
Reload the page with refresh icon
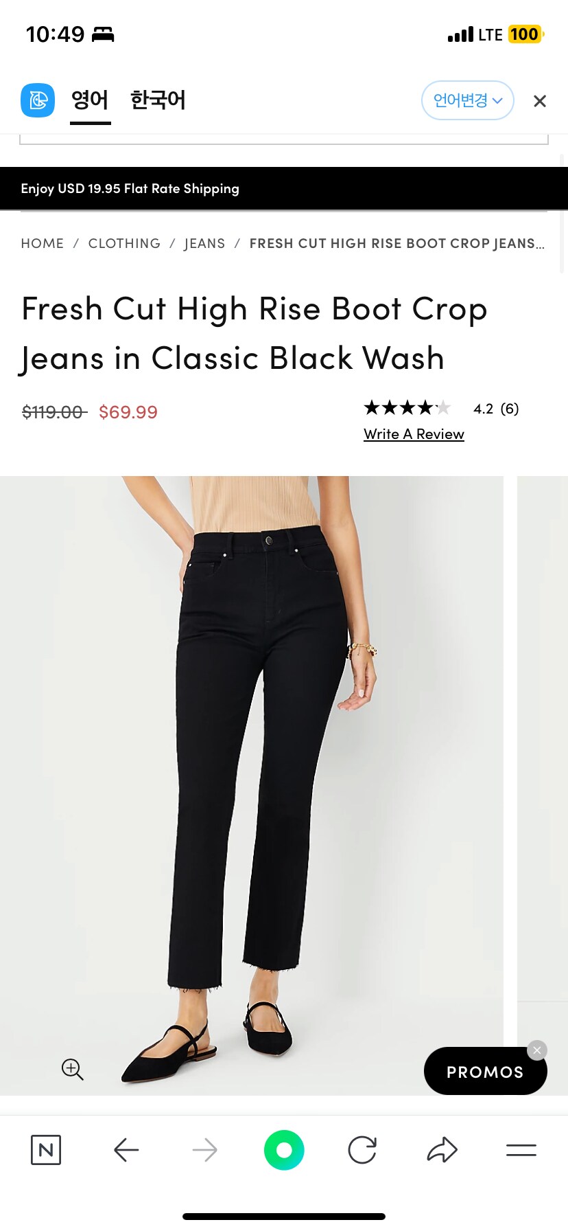[x=362, y=1150]
